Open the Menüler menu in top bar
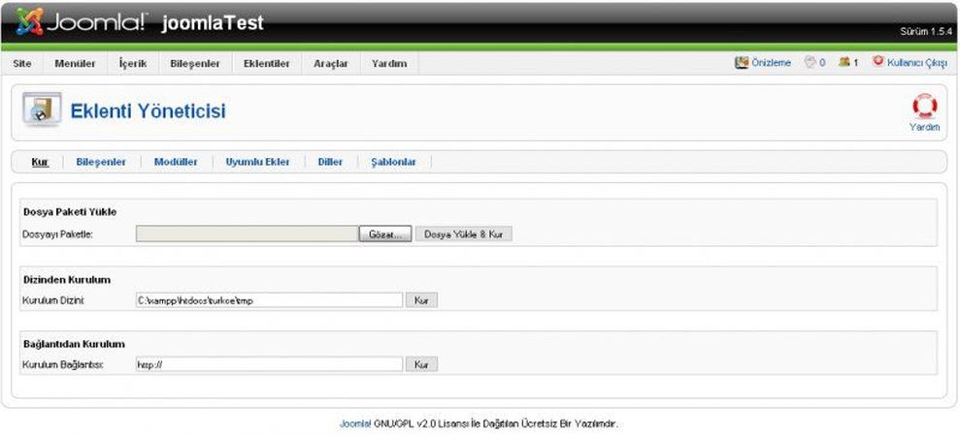Screen dimensions: 960x436 tap(75, 64)
